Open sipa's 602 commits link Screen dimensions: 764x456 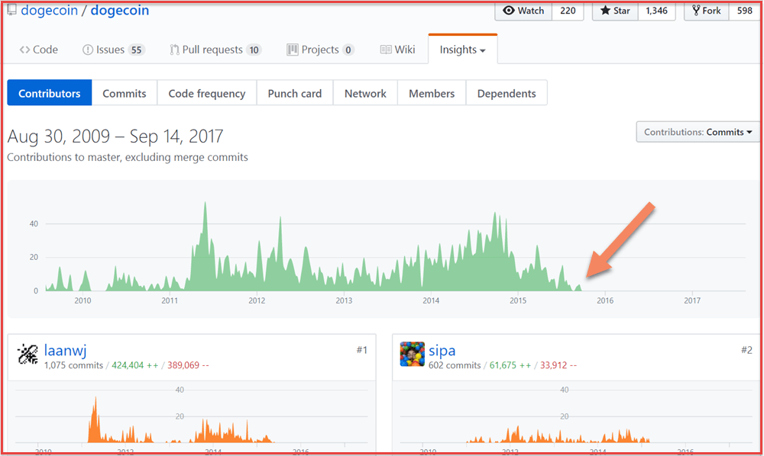(455, 365)
